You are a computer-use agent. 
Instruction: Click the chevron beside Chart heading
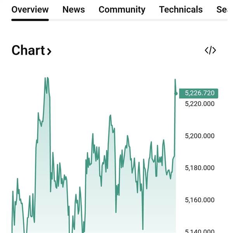[x=49, y=51]
